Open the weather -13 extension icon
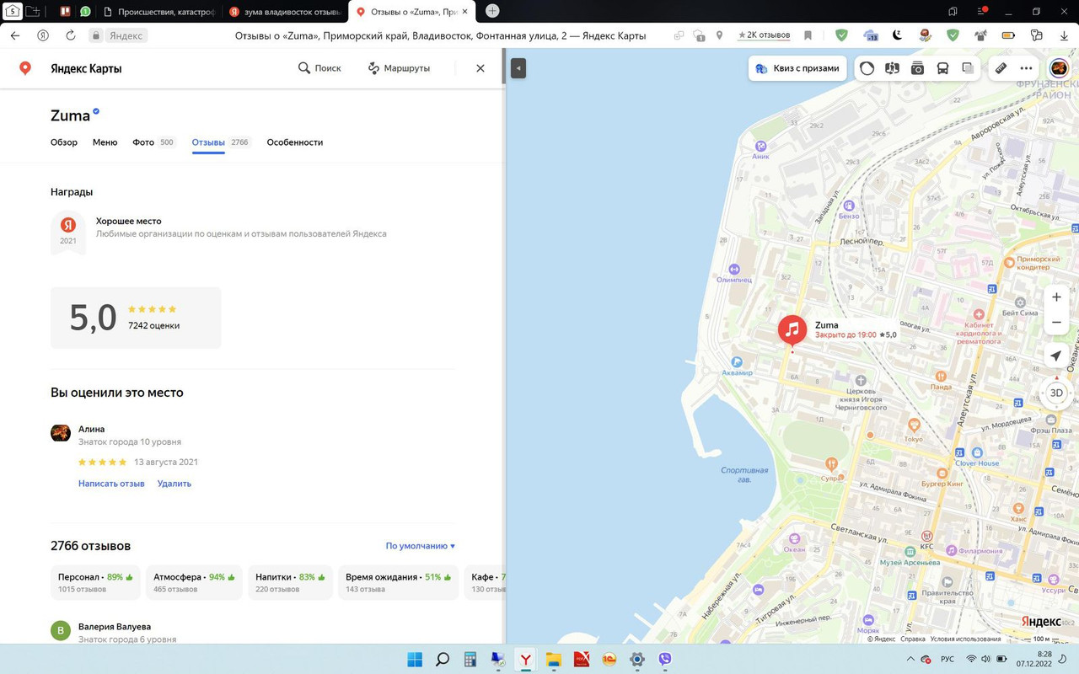 pos(871,35)
